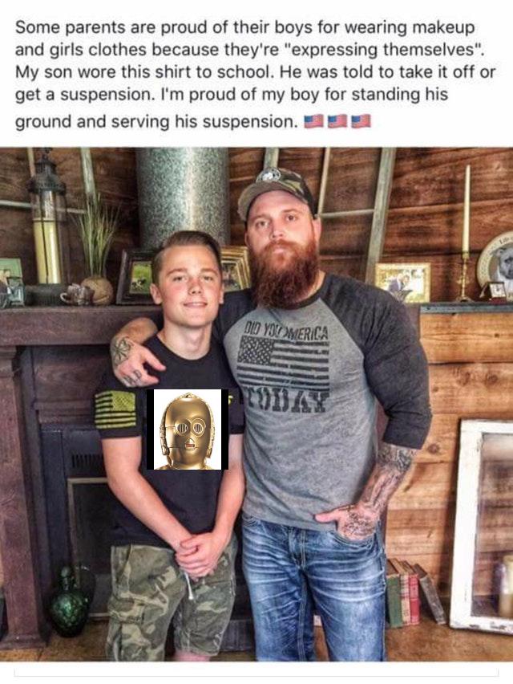513x684 pixels.
Task: Click the gold robot head overlay image
Action: [x=188, y=430]
